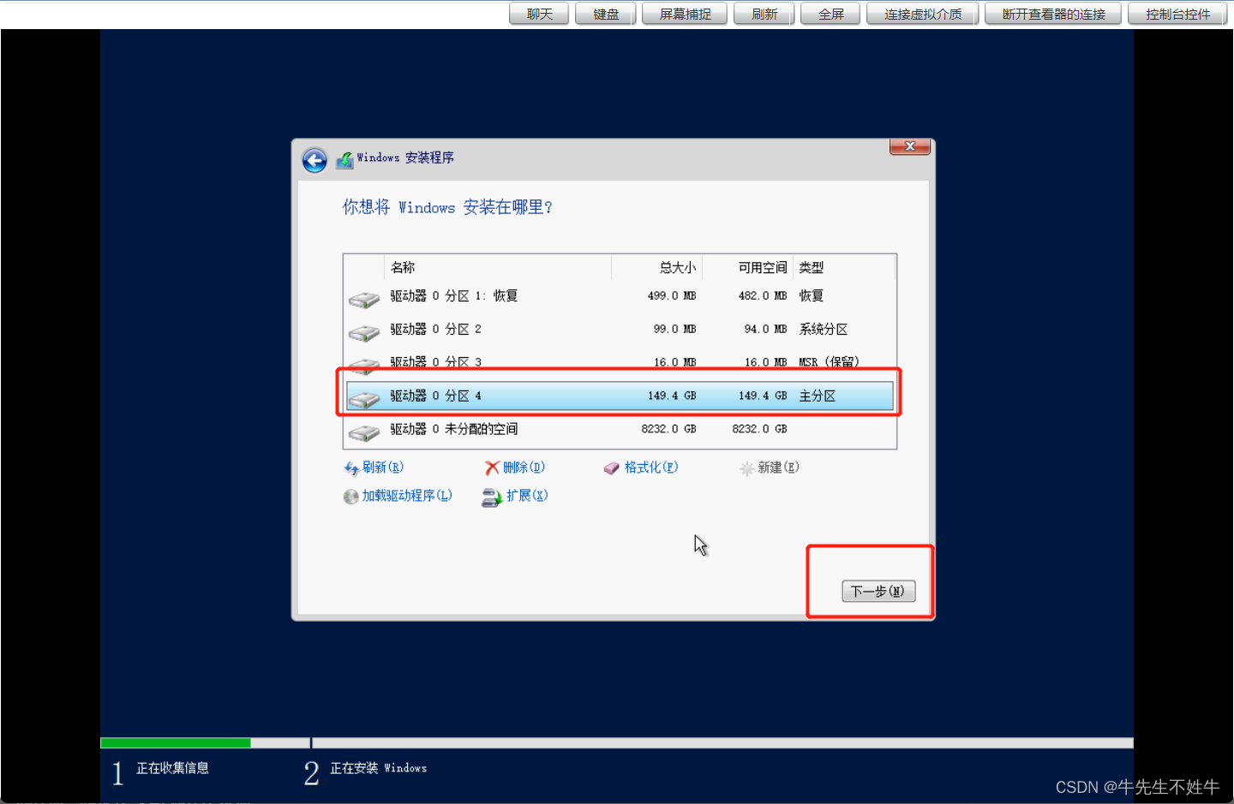Click the Windows Setup installer icon
1234x804 pixels.
click(344, 159)
